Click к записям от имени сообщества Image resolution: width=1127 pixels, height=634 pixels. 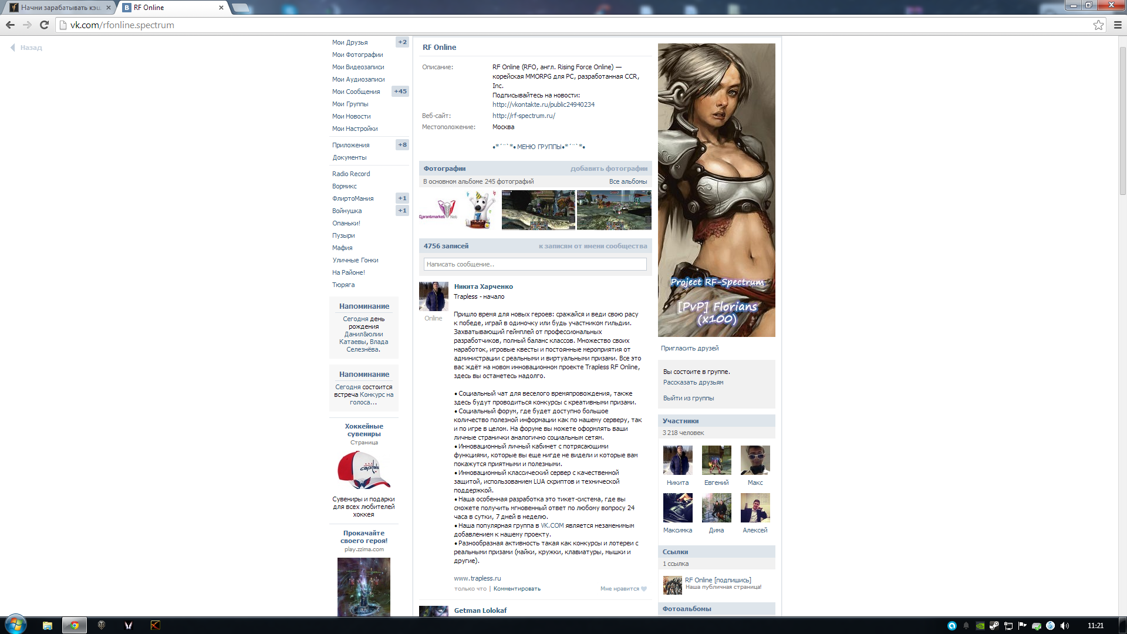point(593,246)
